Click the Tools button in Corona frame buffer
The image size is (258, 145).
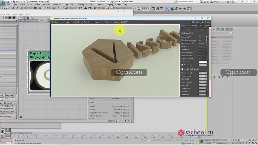pyautogui.click(x=105, y=22)
